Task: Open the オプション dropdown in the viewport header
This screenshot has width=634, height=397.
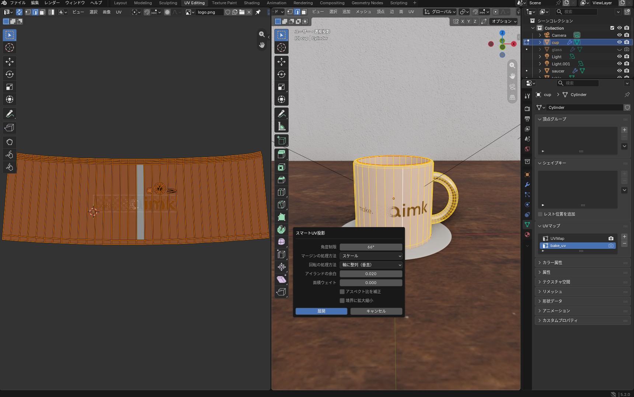Action: pyautogui.click(x=504, y=21)
